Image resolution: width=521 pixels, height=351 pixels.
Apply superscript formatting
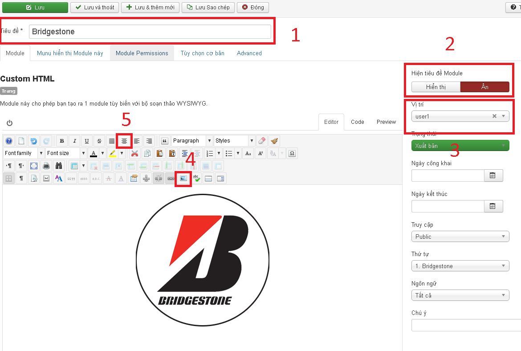tap(260, 153)
